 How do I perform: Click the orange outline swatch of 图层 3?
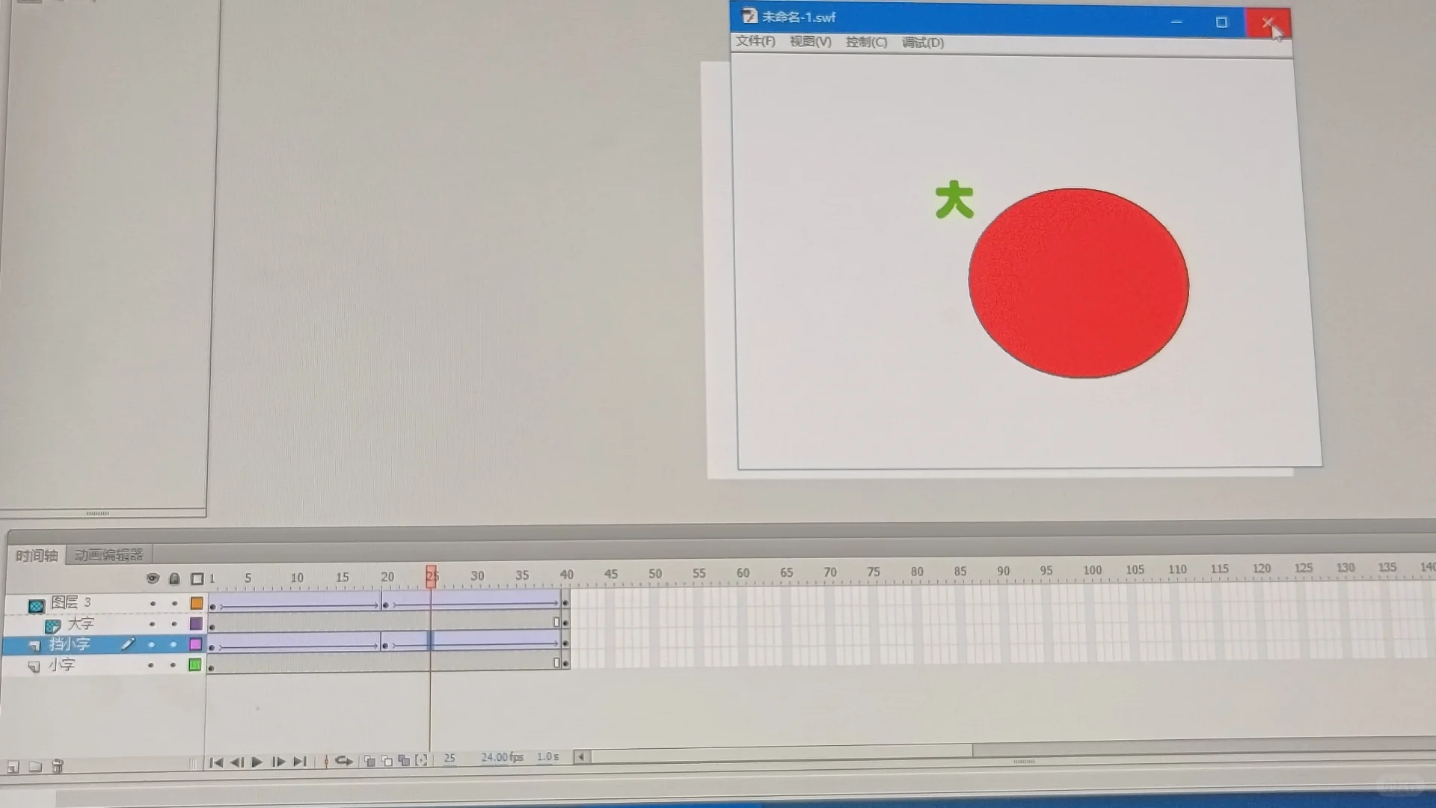(x=197, y=603)
